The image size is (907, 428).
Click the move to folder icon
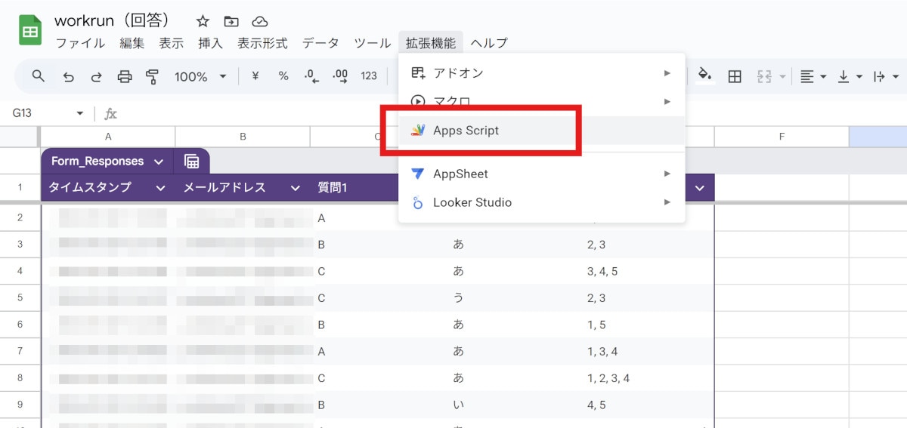click(x=231, y=21)
